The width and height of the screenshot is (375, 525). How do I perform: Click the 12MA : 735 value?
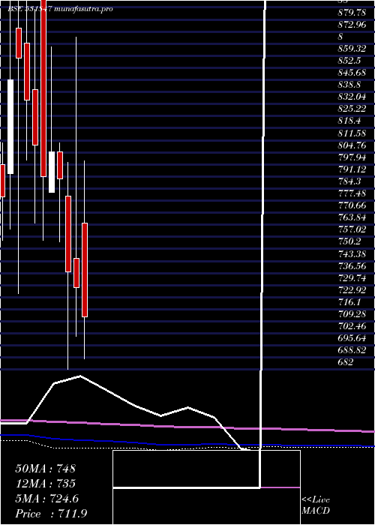(45, 484)
